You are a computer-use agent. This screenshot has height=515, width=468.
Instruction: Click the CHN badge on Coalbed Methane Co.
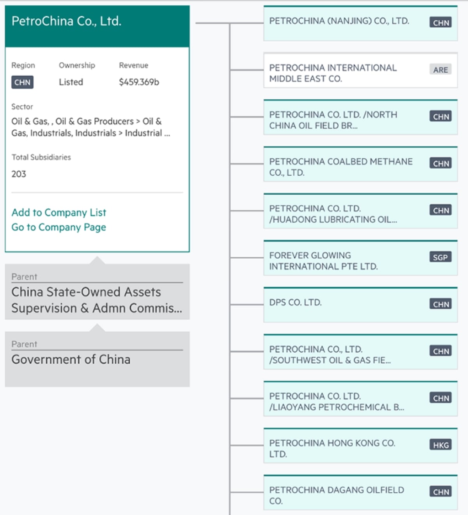[x=441, y=163]
